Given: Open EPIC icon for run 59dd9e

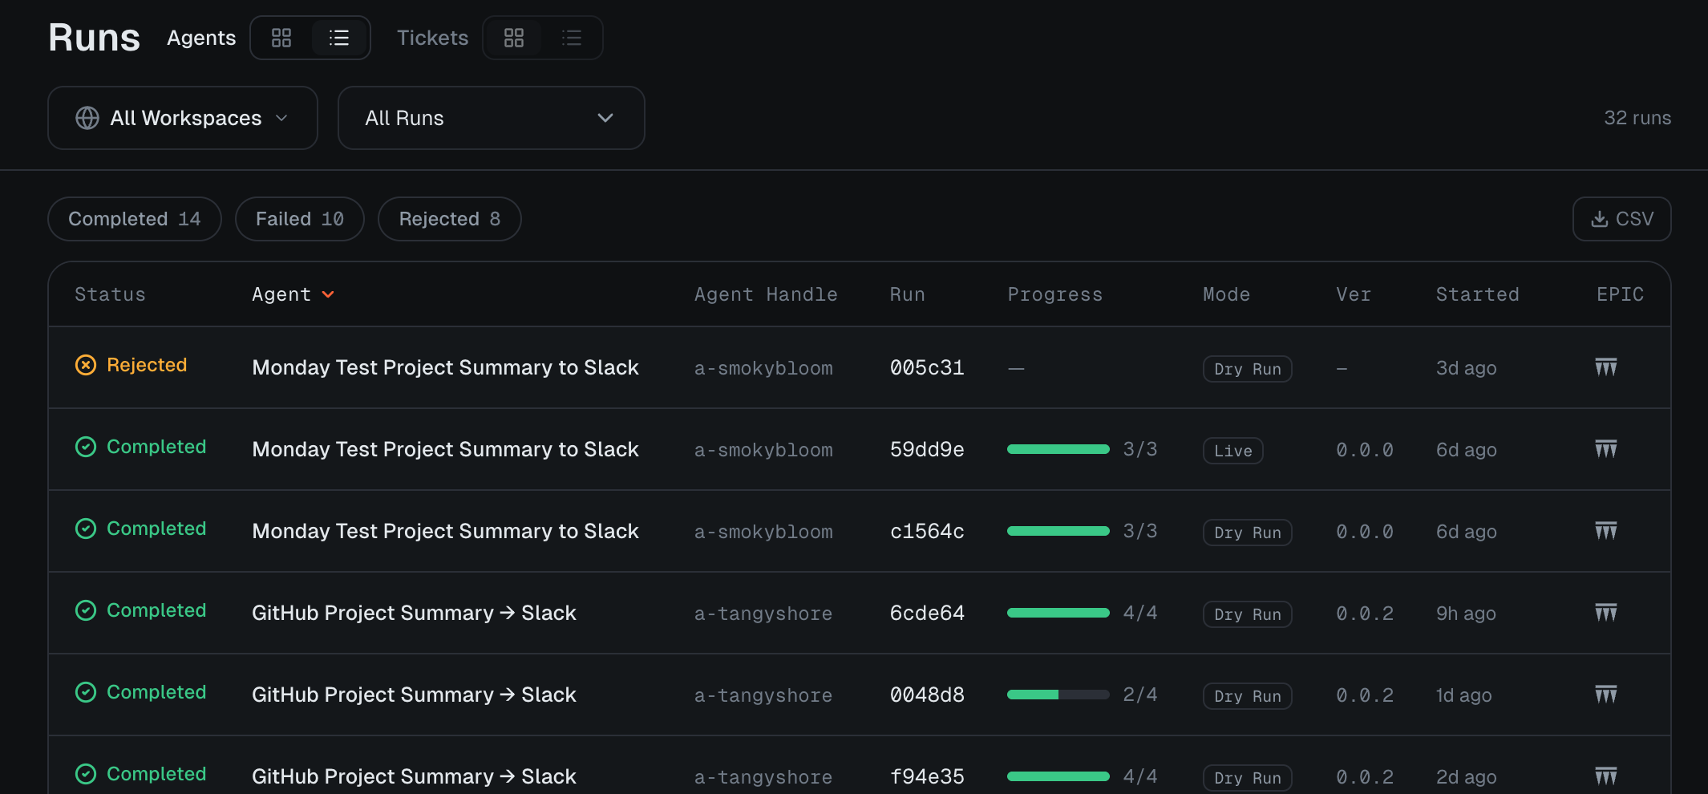Looking at the screenshot, I should pyautogui.click(x=1606, y=449).
